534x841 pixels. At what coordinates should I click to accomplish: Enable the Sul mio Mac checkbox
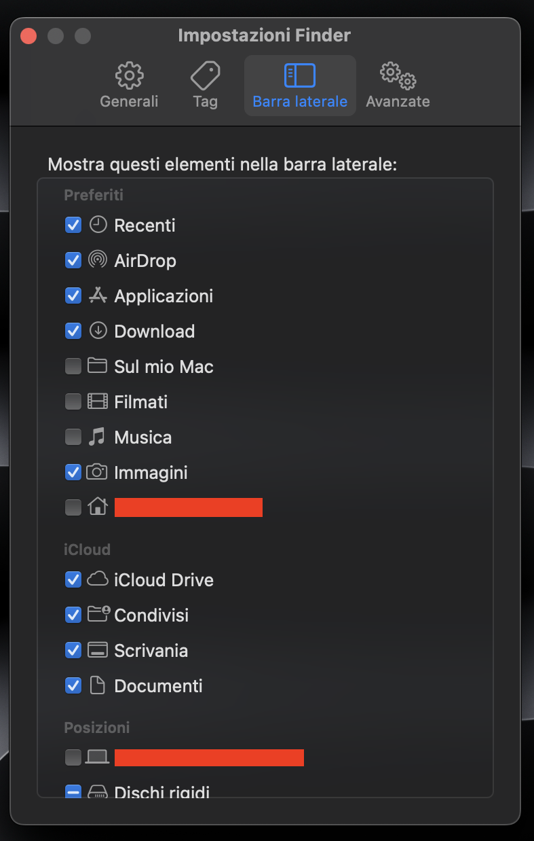[73, 366]
